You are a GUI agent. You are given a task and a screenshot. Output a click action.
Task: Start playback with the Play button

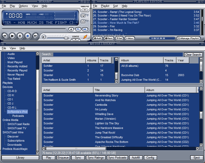(12, 36)
